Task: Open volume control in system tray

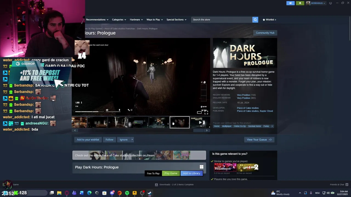Action: point(328,193)
